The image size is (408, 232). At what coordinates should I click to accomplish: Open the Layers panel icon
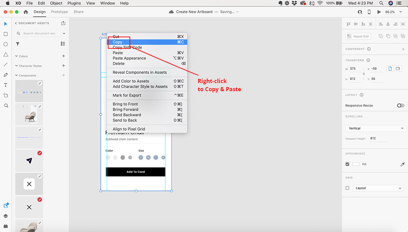[x=6, y=216]
